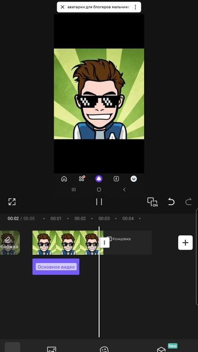Add a new clip with plus button
This screenshot has width=198, height=352.
point(185,243)
